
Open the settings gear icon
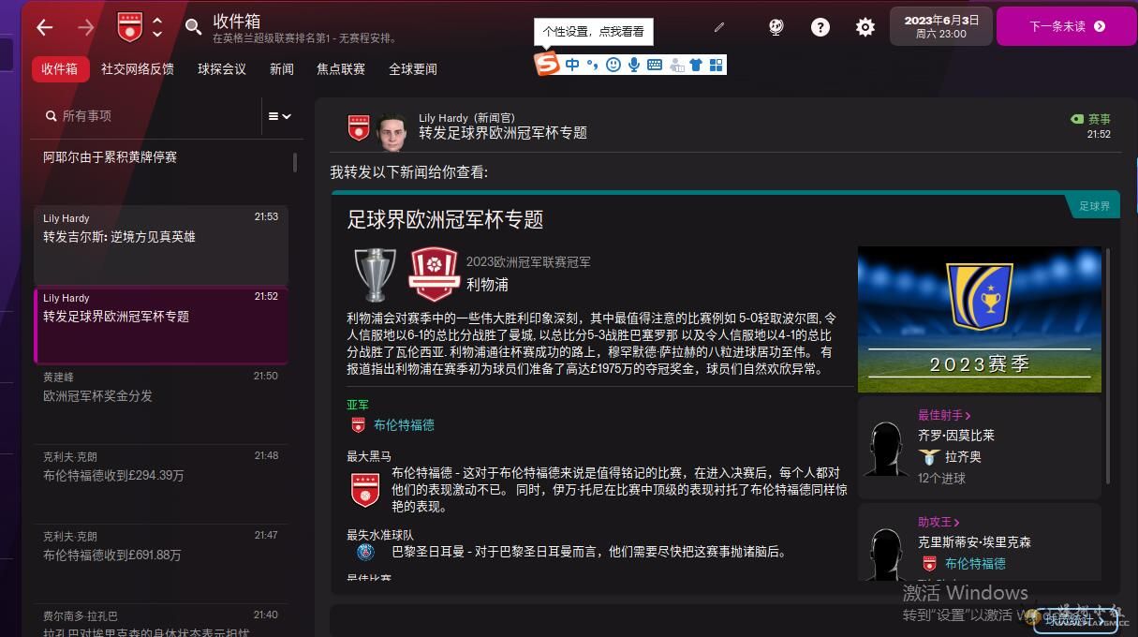tap(865, 27)
